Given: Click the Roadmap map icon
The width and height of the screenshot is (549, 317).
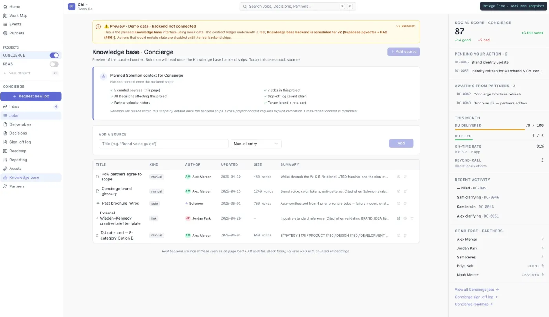Looking at the screenshot, I should [5, 151].
